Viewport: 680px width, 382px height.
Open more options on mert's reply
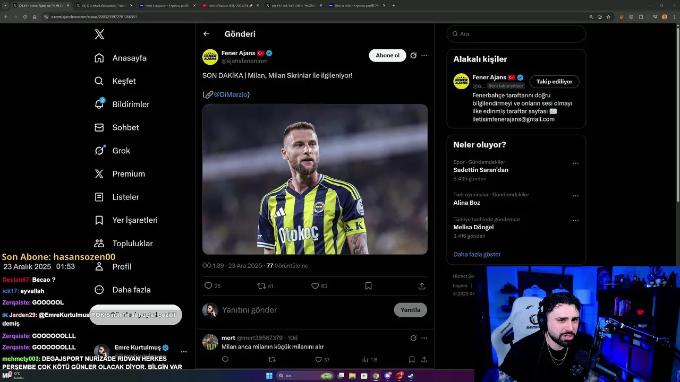[424, 338]
